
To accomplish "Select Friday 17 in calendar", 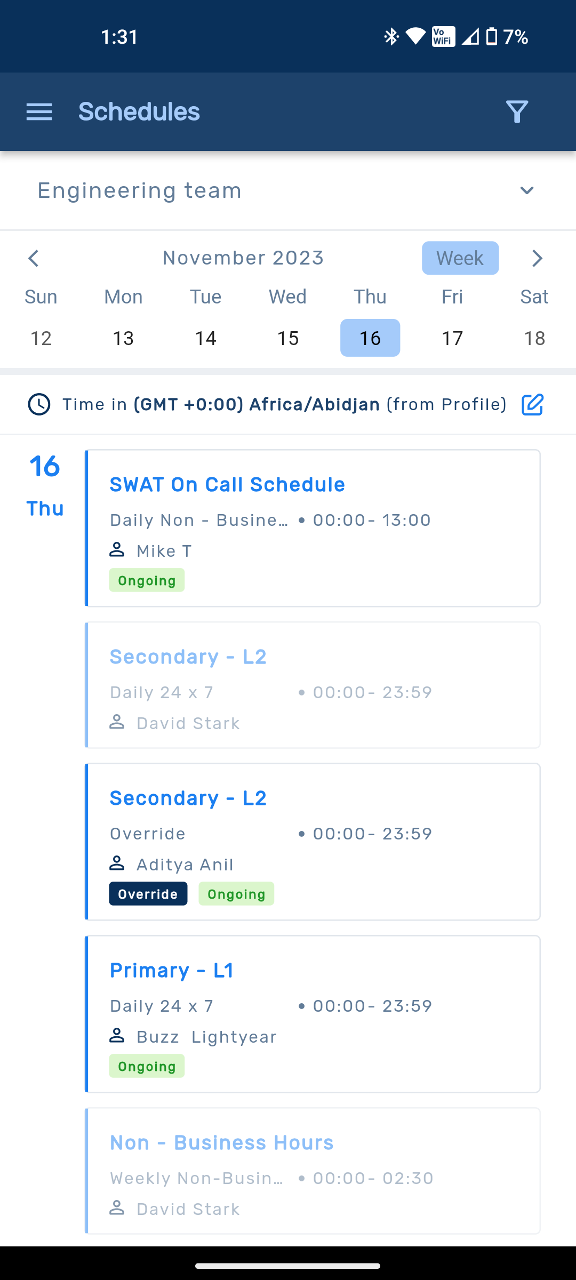I will click(452, 338).
